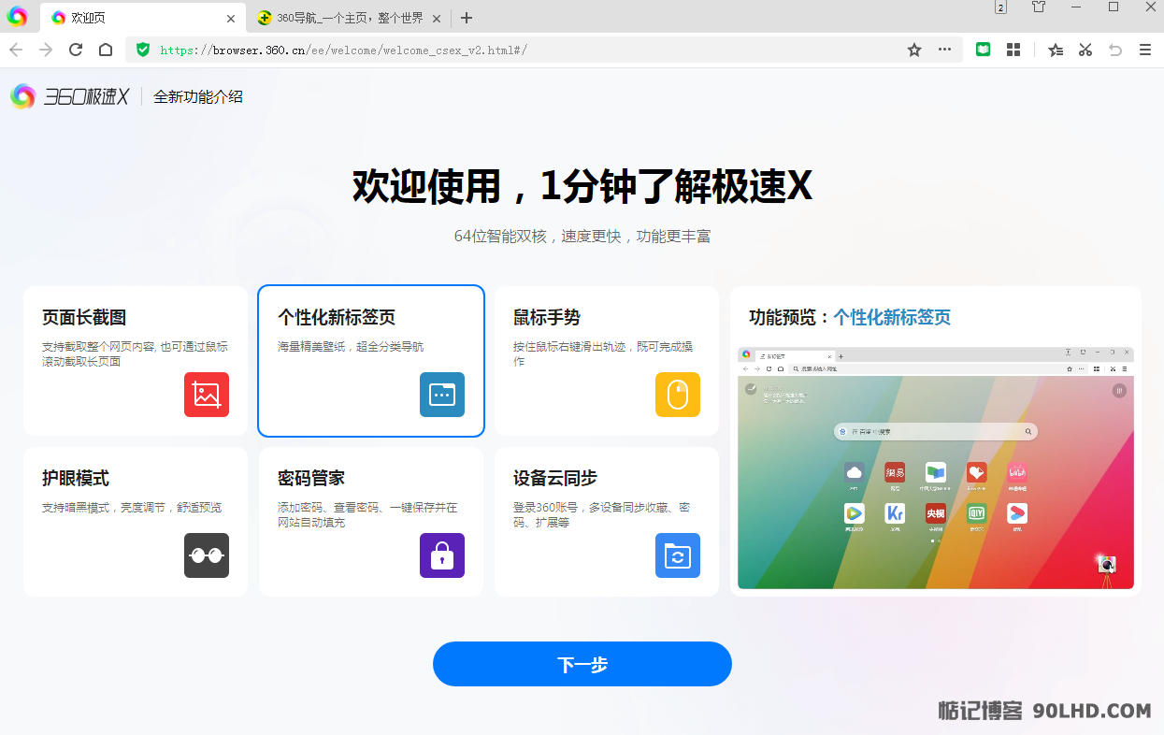Click the red long screenshot icon
Image resolution: width=1164 pixels, height=735 pixels.
click(x=207, y=395)
